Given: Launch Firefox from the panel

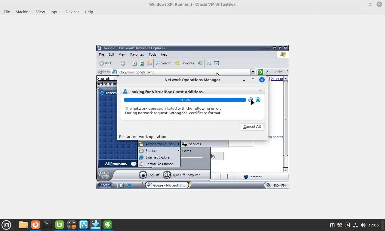Looking at the screenshot, I should (x=35, y=225).
